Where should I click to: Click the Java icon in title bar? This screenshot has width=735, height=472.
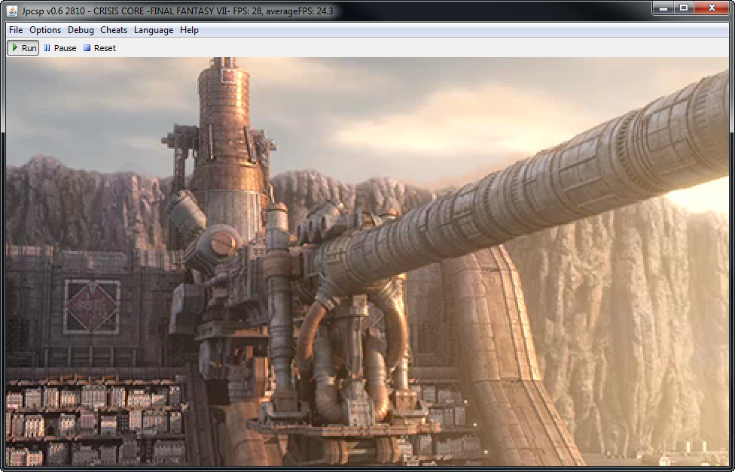click(x=12, y=11)
